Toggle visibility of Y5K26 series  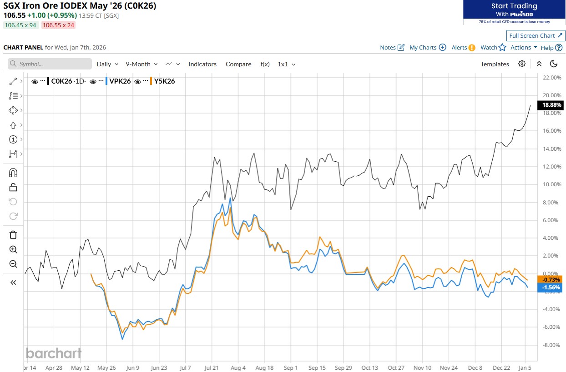click(x=137, y=81)
